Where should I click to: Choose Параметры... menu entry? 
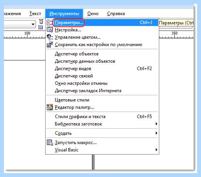(102, 22)
